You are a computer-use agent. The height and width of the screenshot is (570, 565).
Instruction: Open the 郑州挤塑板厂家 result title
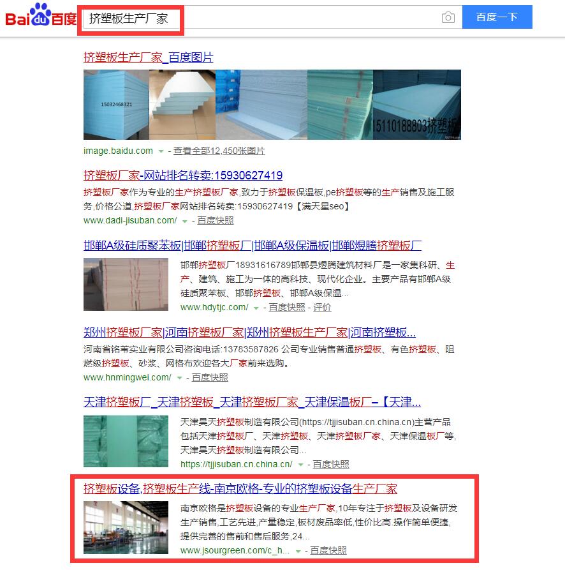[249, 333]
